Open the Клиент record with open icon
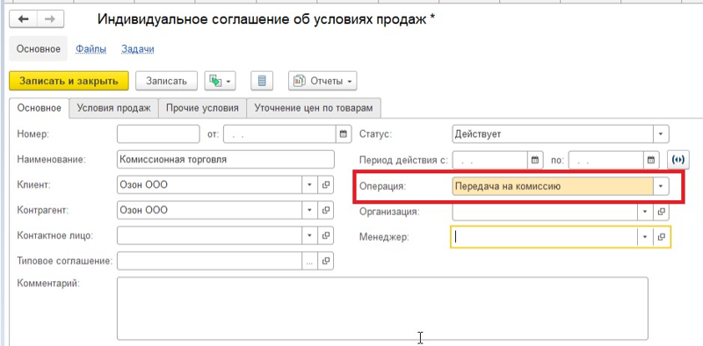 (x=326, y=184)
